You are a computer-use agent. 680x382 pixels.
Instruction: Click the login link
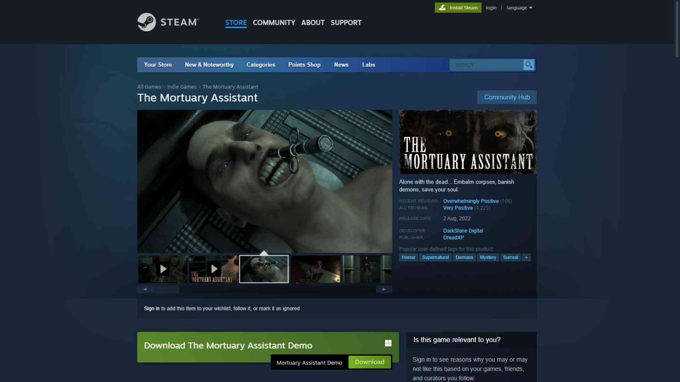pos(491,8)
